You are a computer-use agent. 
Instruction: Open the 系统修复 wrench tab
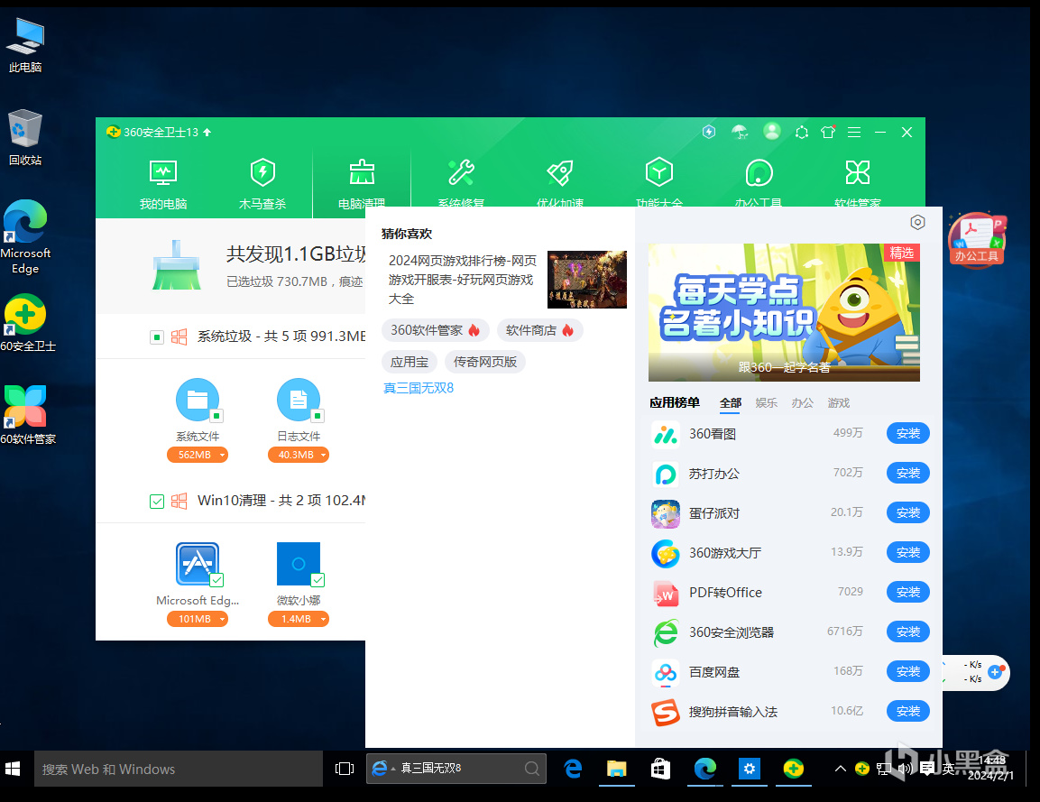(x=461, y=183)
